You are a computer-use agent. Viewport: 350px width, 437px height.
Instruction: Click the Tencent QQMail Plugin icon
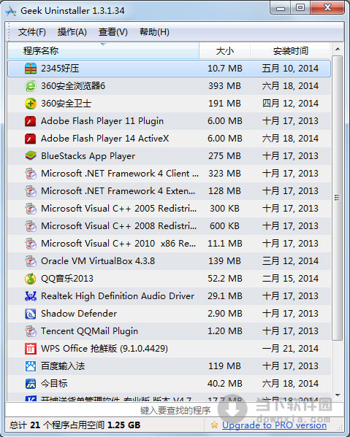[31, 331]
